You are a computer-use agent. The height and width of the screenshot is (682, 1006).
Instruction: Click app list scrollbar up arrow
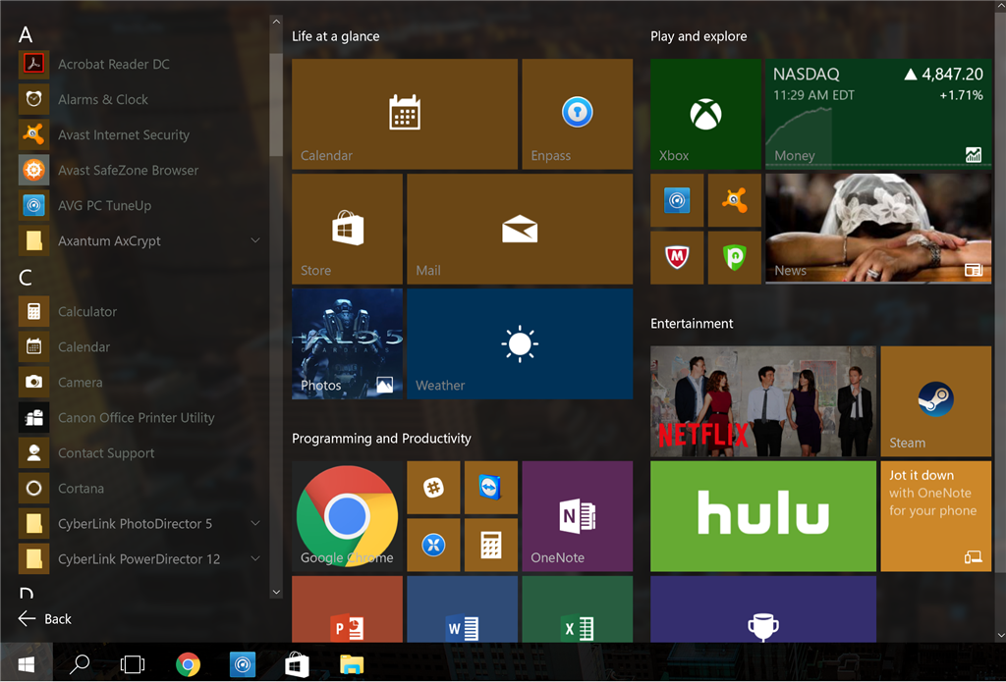(x=276, y=22)
